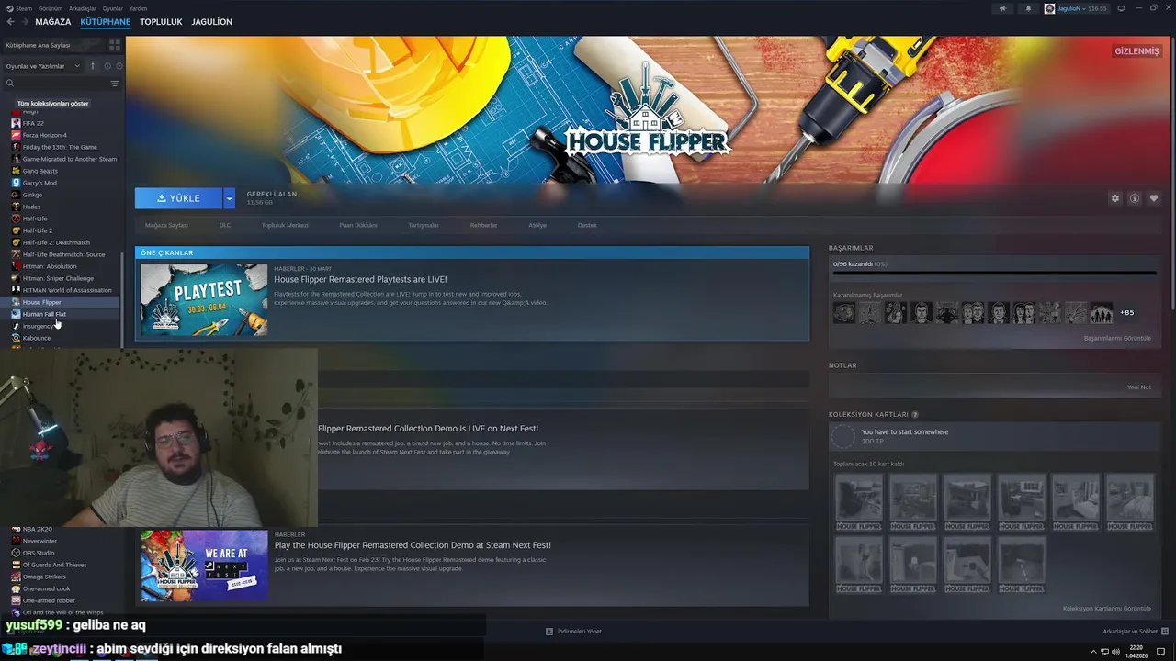
Task: Click the library search magnifier icon
Action: coord(10,84)
